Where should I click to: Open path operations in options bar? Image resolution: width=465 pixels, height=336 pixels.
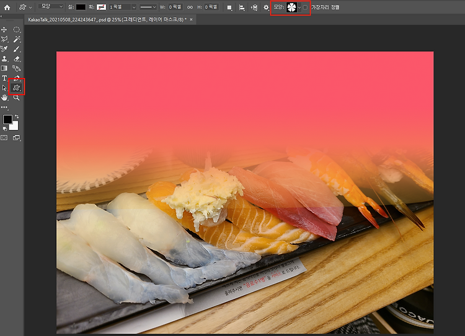[229, 7]
